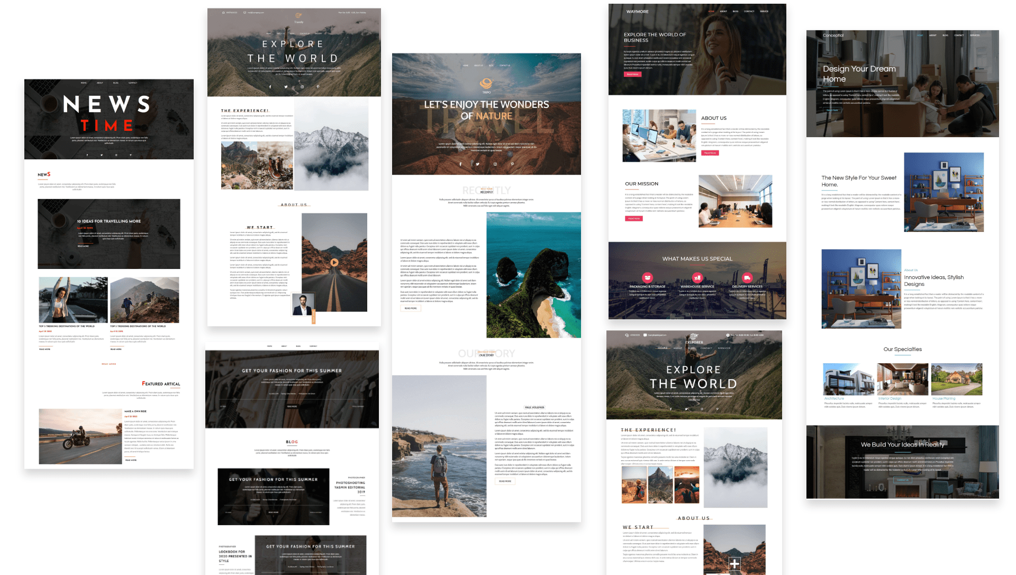Screen dimensions: 1016x575
Task: Select the Packaging & Storage icon on Waymore
Action: coord(647,276)
